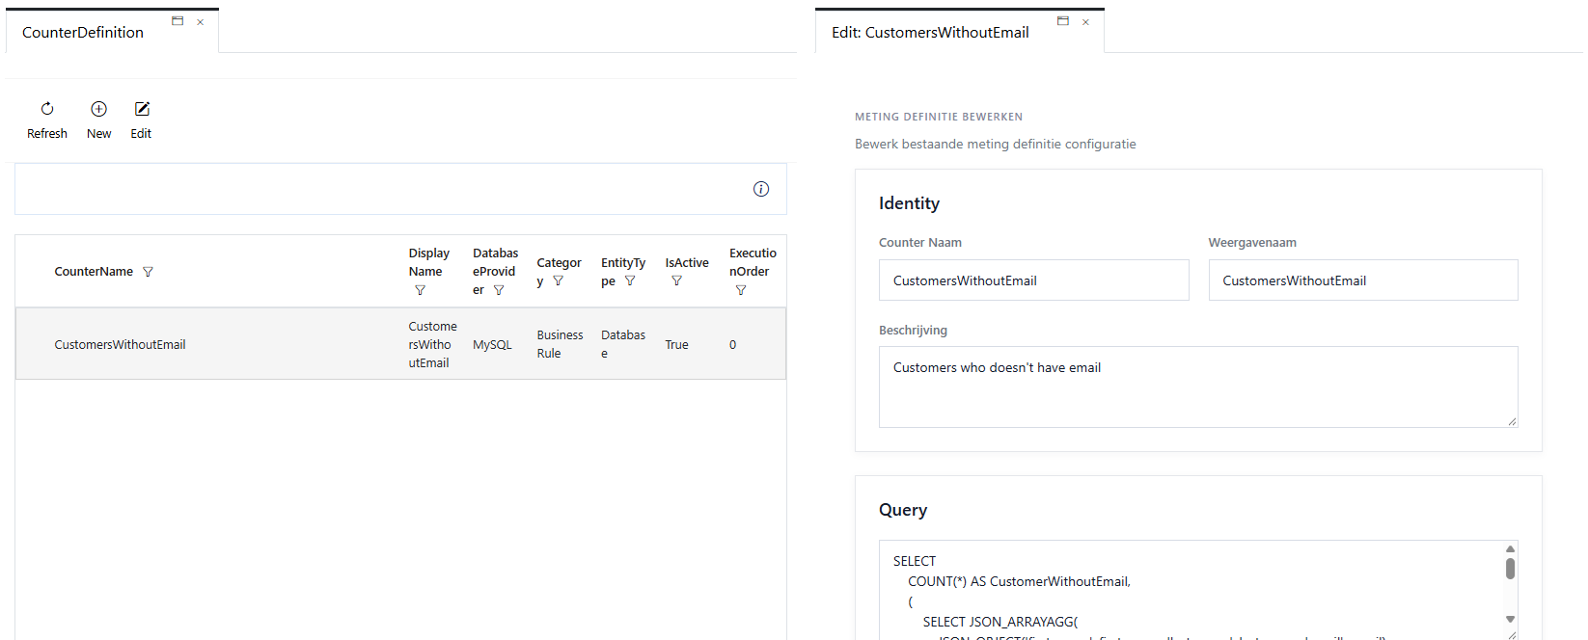Screen dimensions: 1588x640
Task: Click the Business Rule category cell
Action: 560,344
